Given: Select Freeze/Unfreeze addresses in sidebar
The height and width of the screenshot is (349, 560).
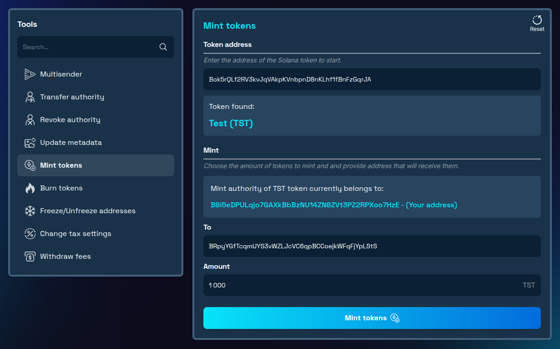Looking at the screenshot, I should (x=96, y=211).
